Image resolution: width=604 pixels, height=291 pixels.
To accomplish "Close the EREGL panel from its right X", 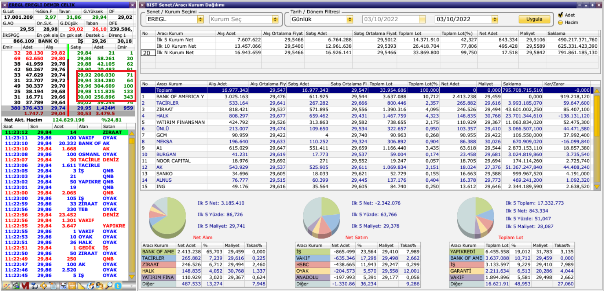I will (x=132, y=5).
